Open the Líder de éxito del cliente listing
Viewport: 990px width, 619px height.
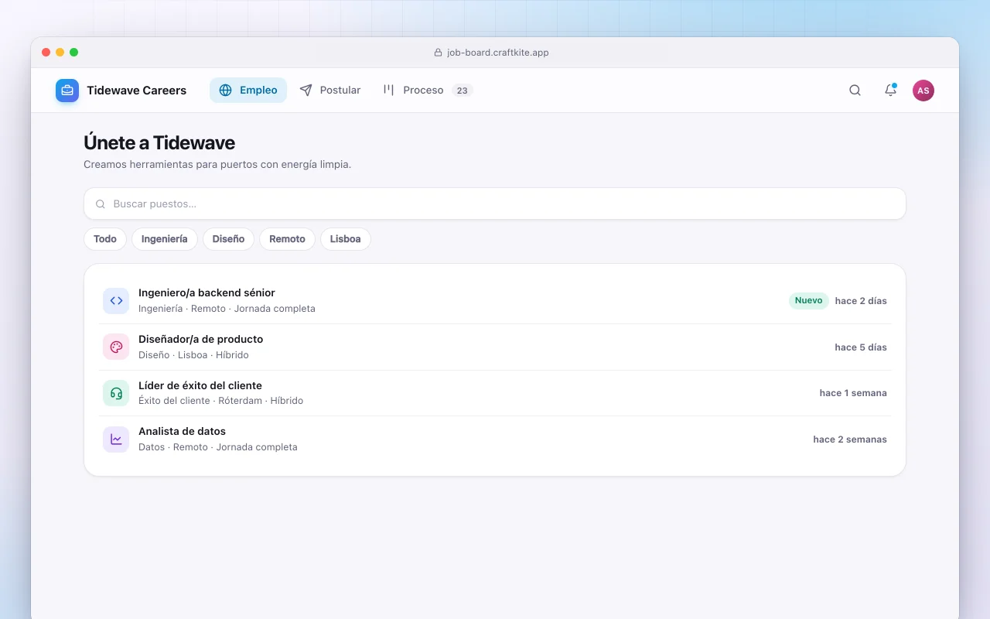pyautogui.click(x=495, y=393)
